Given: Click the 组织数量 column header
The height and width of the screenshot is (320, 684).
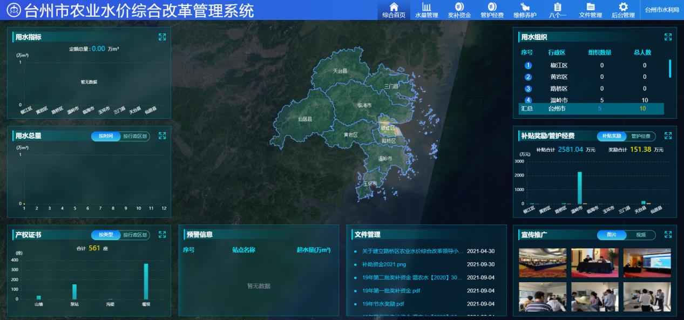Looking at the screenshot, I should pyautogui.click(x=600, y=52).
